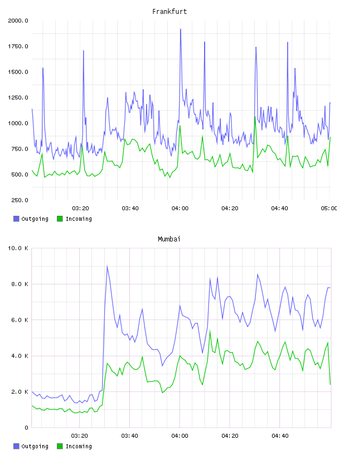Click the 10.0 K axis value on Mumbai chart

click(18, 248)
